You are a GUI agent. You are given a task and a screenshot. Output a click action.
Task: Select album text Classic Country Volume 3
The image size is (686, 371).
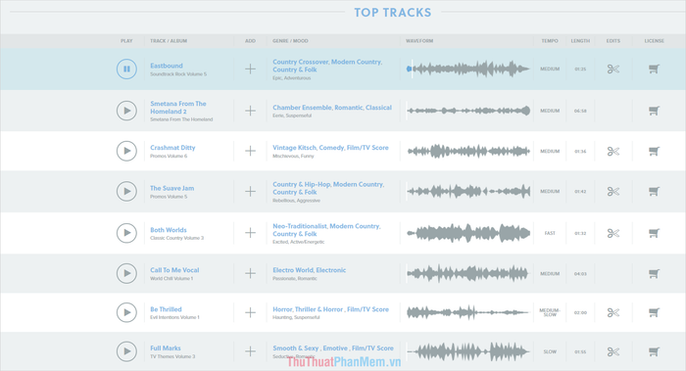pos(176,238)
